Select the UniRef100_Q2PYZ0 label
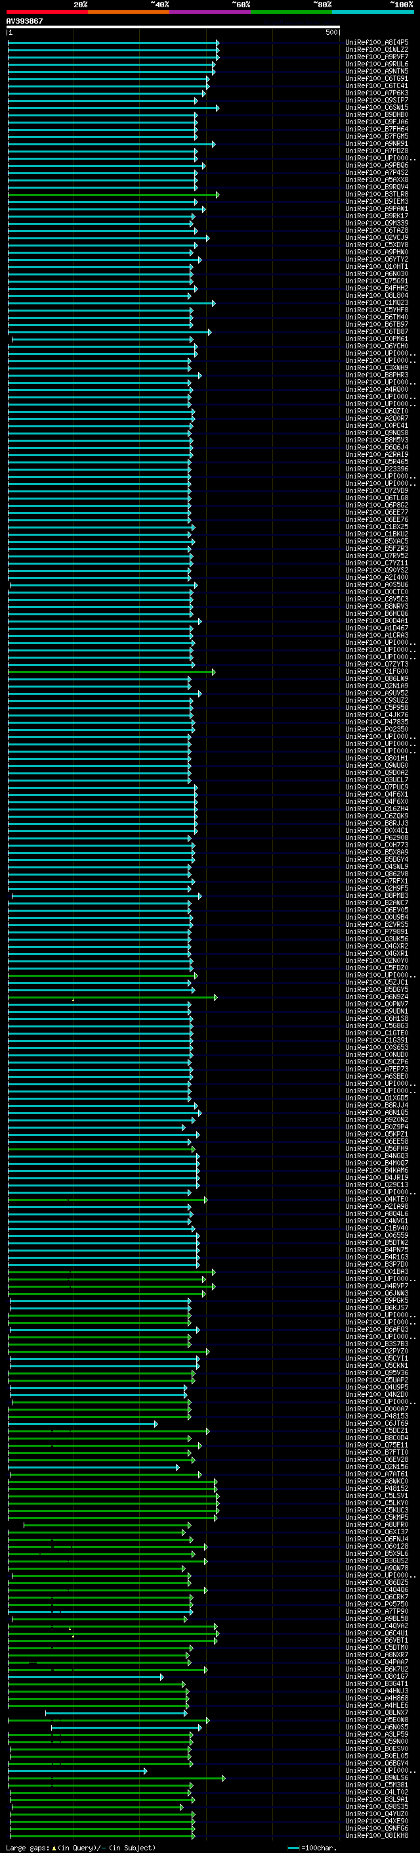420x1853 pixels. [377, 1351]
